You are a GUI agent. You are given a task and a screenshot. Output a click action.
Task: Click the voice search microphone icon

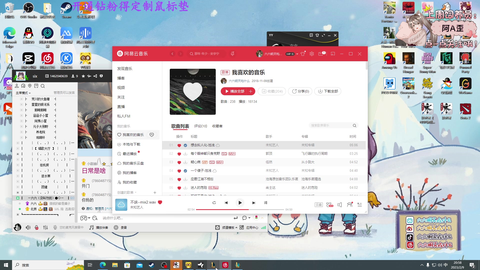(232, 54)
